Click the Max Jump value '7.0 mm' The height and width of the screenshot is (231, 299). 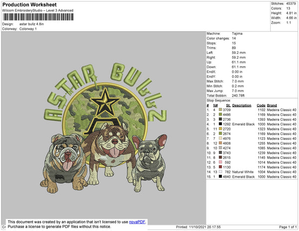pos(238,91)
